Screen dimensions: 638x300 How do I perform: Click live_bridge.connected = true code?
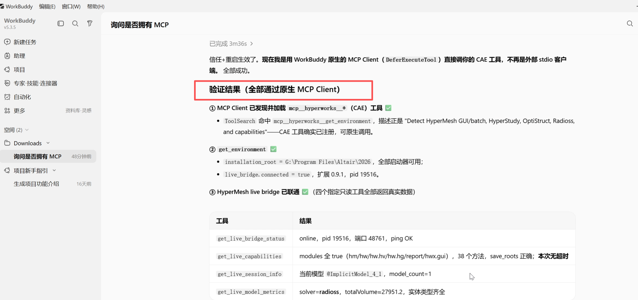pos(267,174)
